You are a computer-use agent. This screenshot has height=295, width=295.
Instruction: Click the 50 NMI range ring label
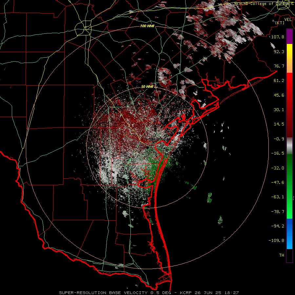pyautogui.click(x=147, y=87)
